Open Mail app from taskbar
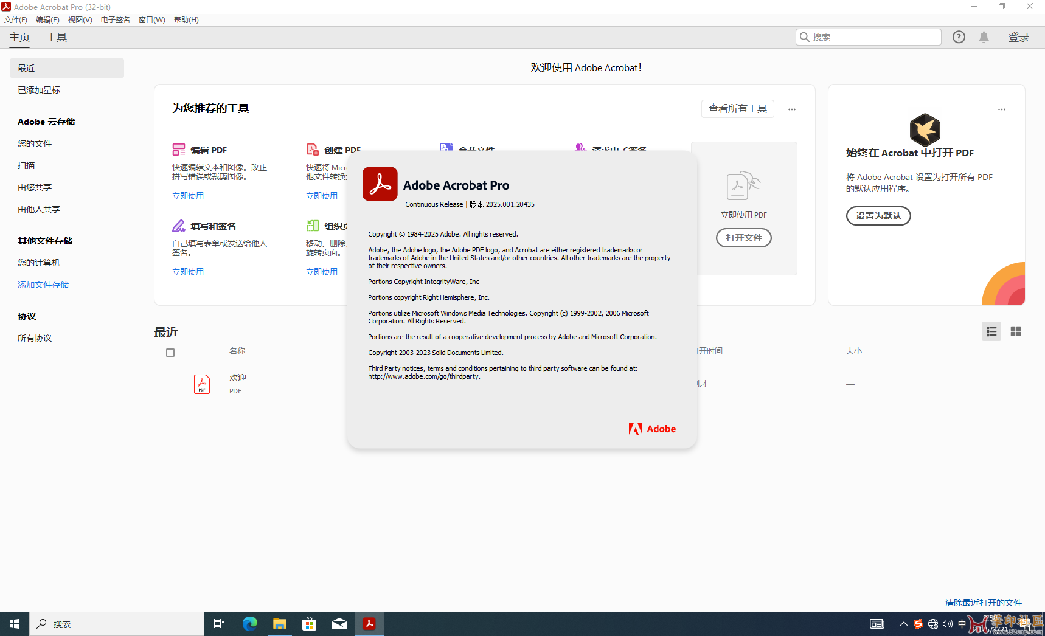1045x636 pixels. 339,624
